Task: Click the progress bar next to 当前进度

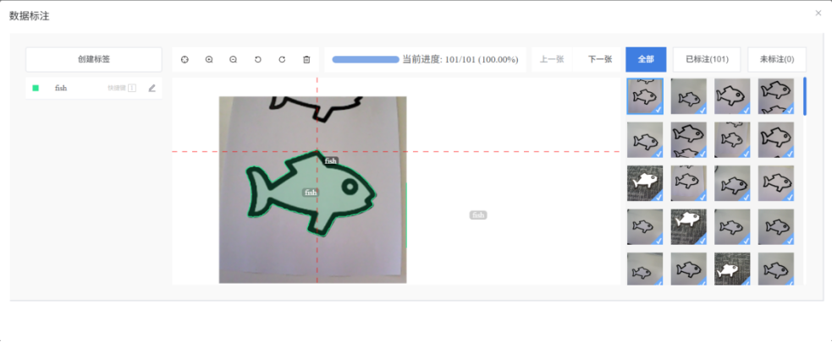Action: tap(366, 60)
